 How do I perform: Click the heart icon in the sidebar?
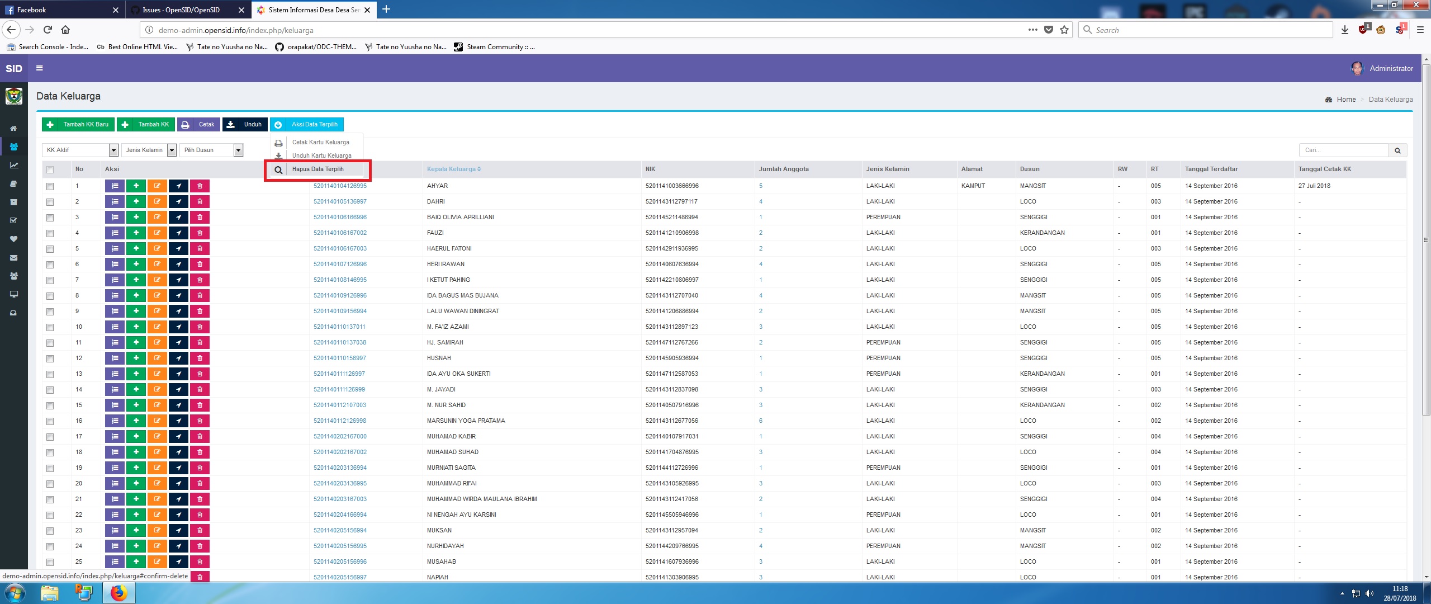(x=13, y=239)
